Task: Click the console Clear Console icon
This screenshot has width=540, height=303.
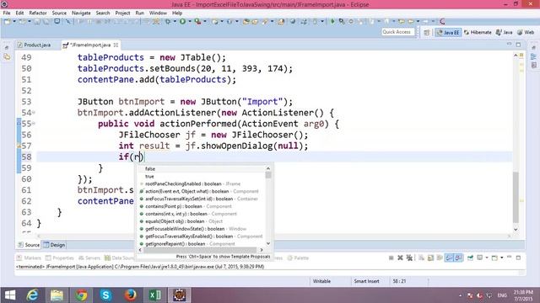Action: (x=422, y=258)
